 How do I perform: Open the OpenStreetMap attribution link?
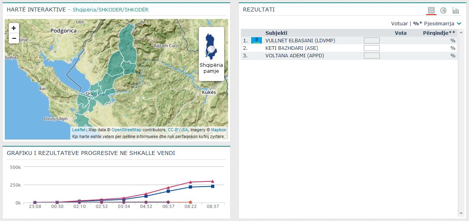(x=126, y=130)
